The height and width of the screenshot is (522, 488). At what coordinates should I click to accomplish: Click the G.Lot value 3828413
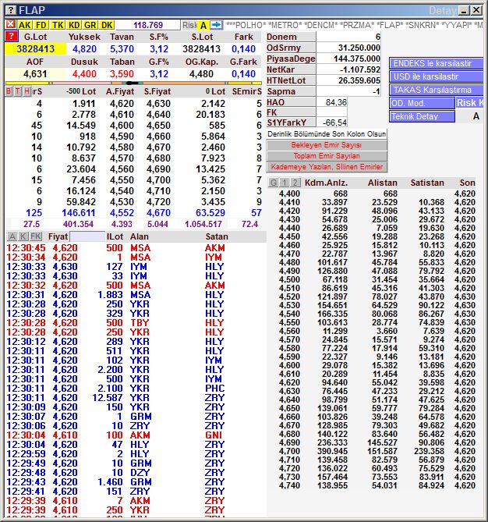click(x=35, y=49)
